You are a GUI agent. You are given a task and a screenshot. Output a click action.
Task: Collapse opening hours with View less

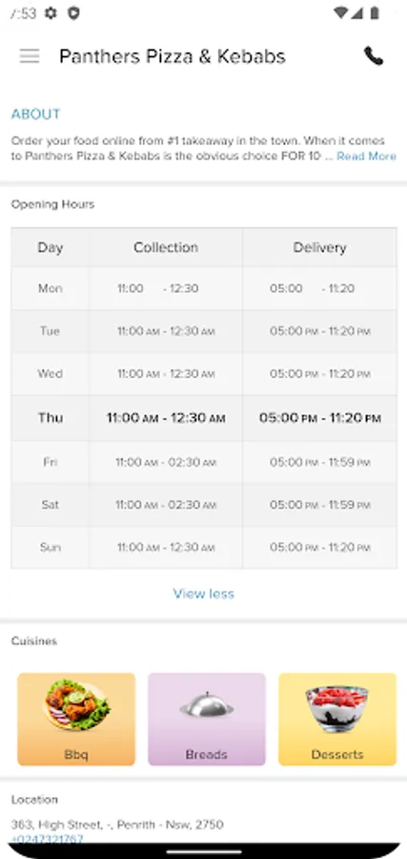pyautogui.click(x=204, y=594)
